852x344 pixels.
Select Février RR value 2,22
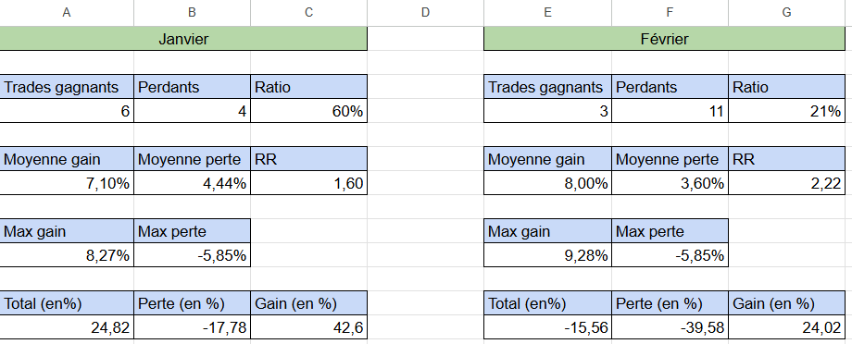(787, 183)
